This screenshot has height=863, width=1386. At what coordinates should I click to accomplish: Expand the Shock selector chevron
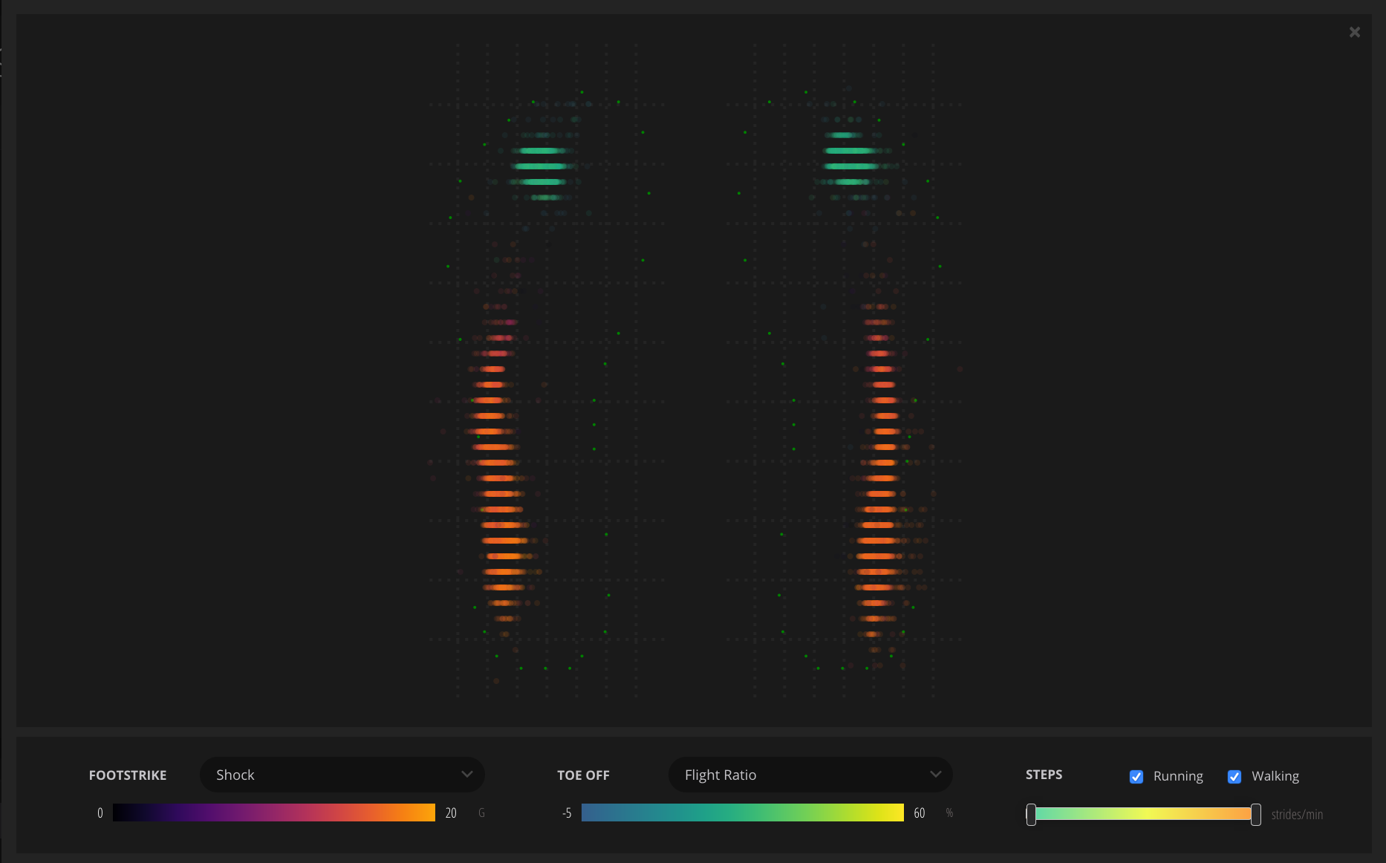467,775
